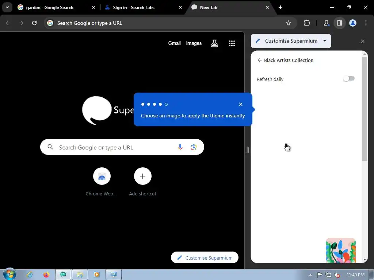Screen dimensions: 374x280
Task: Click the search magnifier icon in box
Action: point(50,147)
